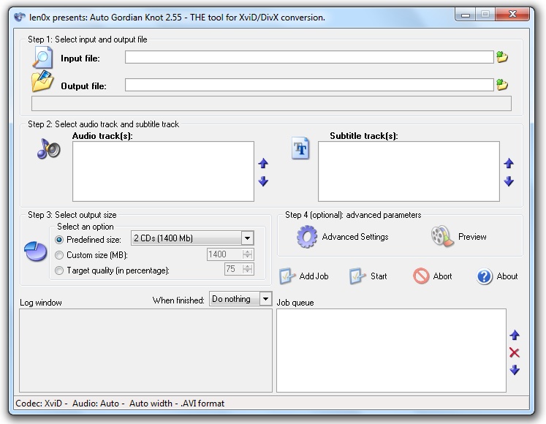Move queued job down with arrow
Image resolution: width=546 pixels, height=424 pixels.
click(515, 370)
